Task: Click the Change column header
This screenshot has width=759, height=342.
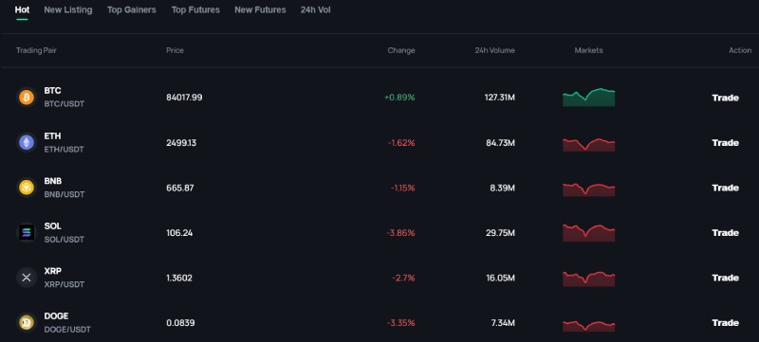Action: coord(401,50)
